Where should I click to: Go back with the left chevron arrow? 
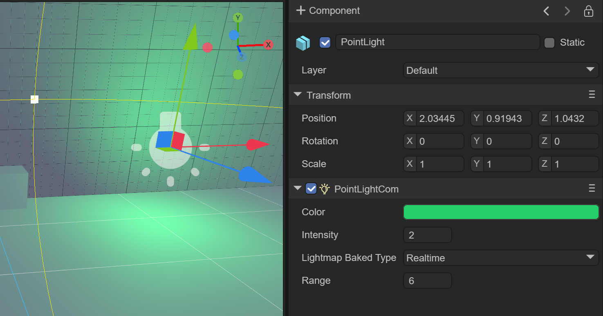[546, 11]
